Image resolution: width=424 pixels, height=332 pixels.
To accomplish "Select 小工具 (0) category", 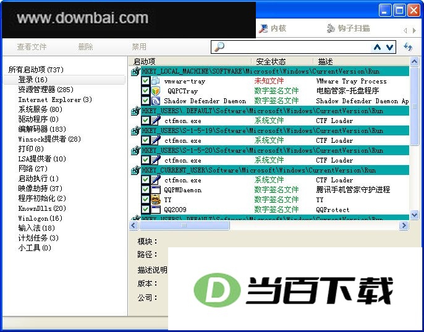I will [x=35, y=248].
